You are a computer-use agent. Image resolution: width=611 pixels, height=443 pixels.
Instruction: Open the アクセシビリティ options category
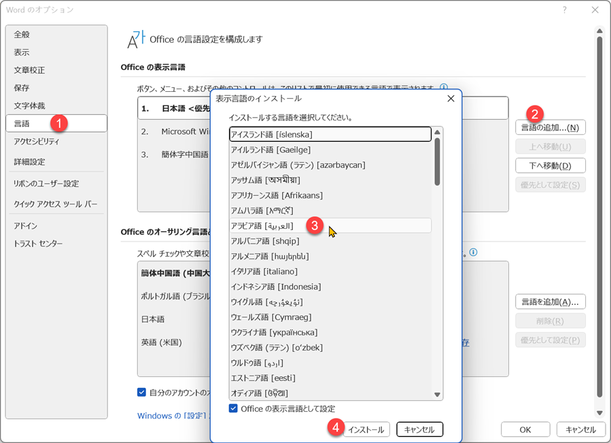click(56, 142)
